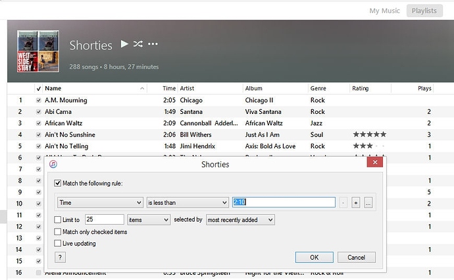Screen dimensions: 454x280
Task: Uncheck the song A.M. Mourning
Action: pos(39,100)
